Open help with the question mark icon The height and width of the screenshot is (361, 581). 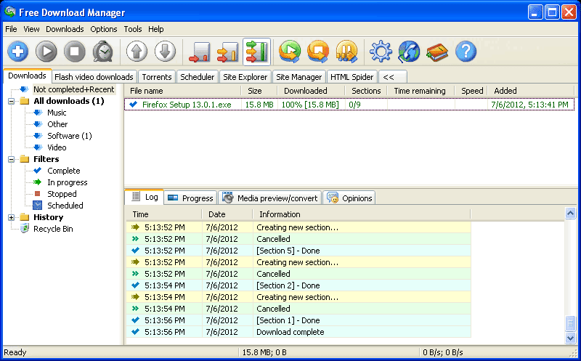tap(466, 52)
